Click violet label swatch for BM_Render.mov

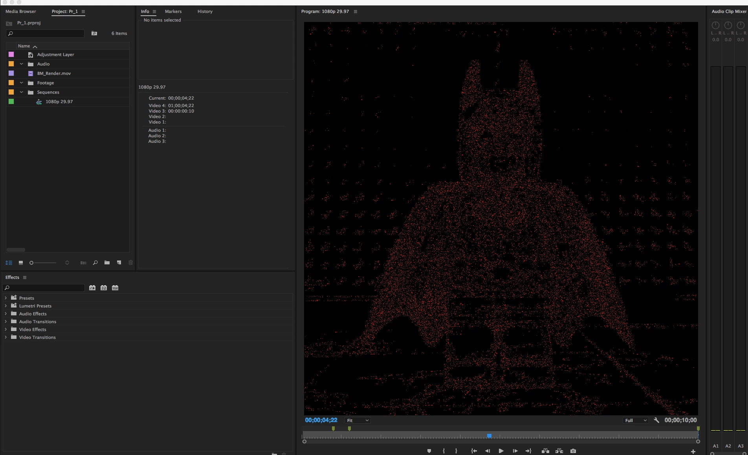(x=11, y=73)
